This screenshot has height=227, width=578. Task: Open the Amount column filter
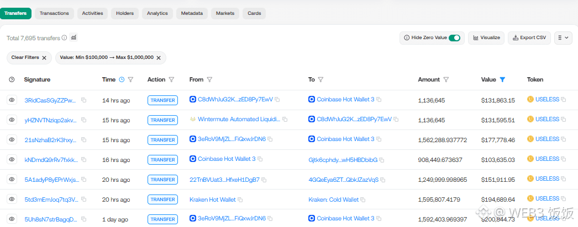point(446,80)
